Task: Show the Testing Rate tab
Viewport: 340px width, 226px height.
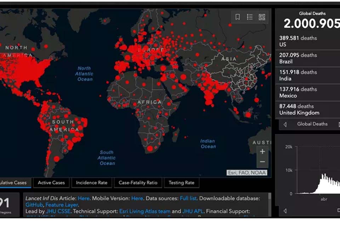Action: click(181, 183)
